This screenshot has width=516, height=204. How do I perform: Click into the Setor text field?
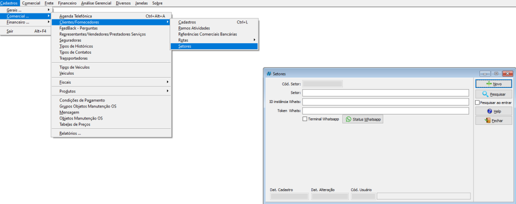385,93
